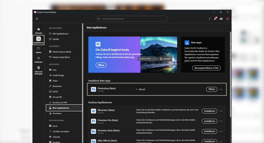Open Adobe Firefly (Beta) entry
The image size is (264, 143).
click(59, 57)
